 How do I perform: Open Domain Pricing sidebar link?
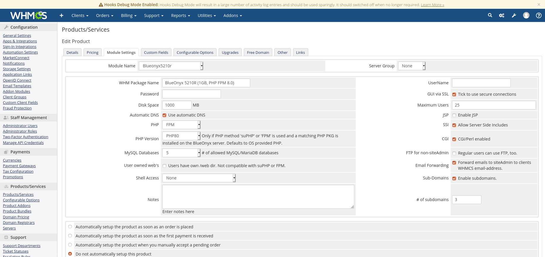[x=16, y=217]
